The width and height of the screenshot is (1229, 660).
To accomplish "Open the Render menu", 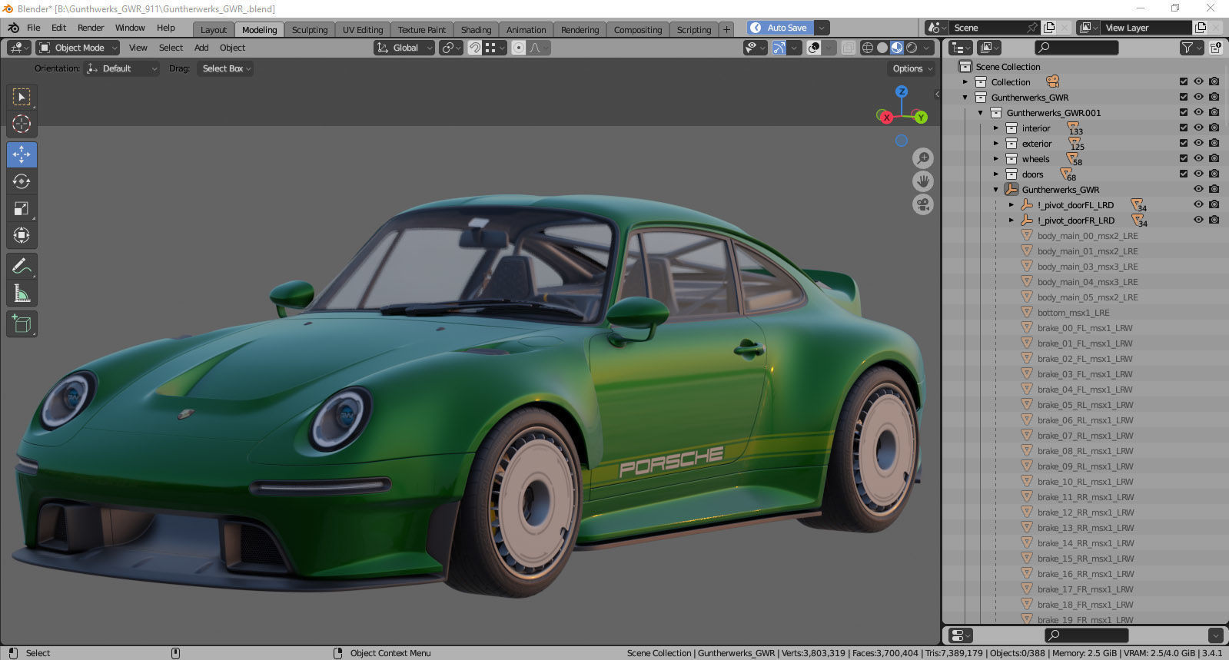I will pos(91,28).
